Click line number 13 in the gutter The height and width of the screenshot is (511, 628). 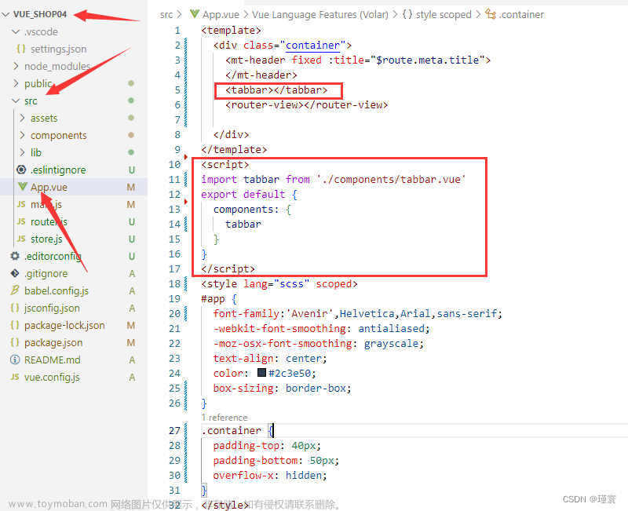click(174, 209)
